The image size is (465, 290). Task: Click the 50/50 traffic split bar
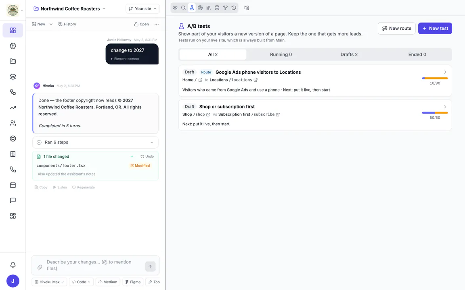pyautogui.click(x=435, y=113)
